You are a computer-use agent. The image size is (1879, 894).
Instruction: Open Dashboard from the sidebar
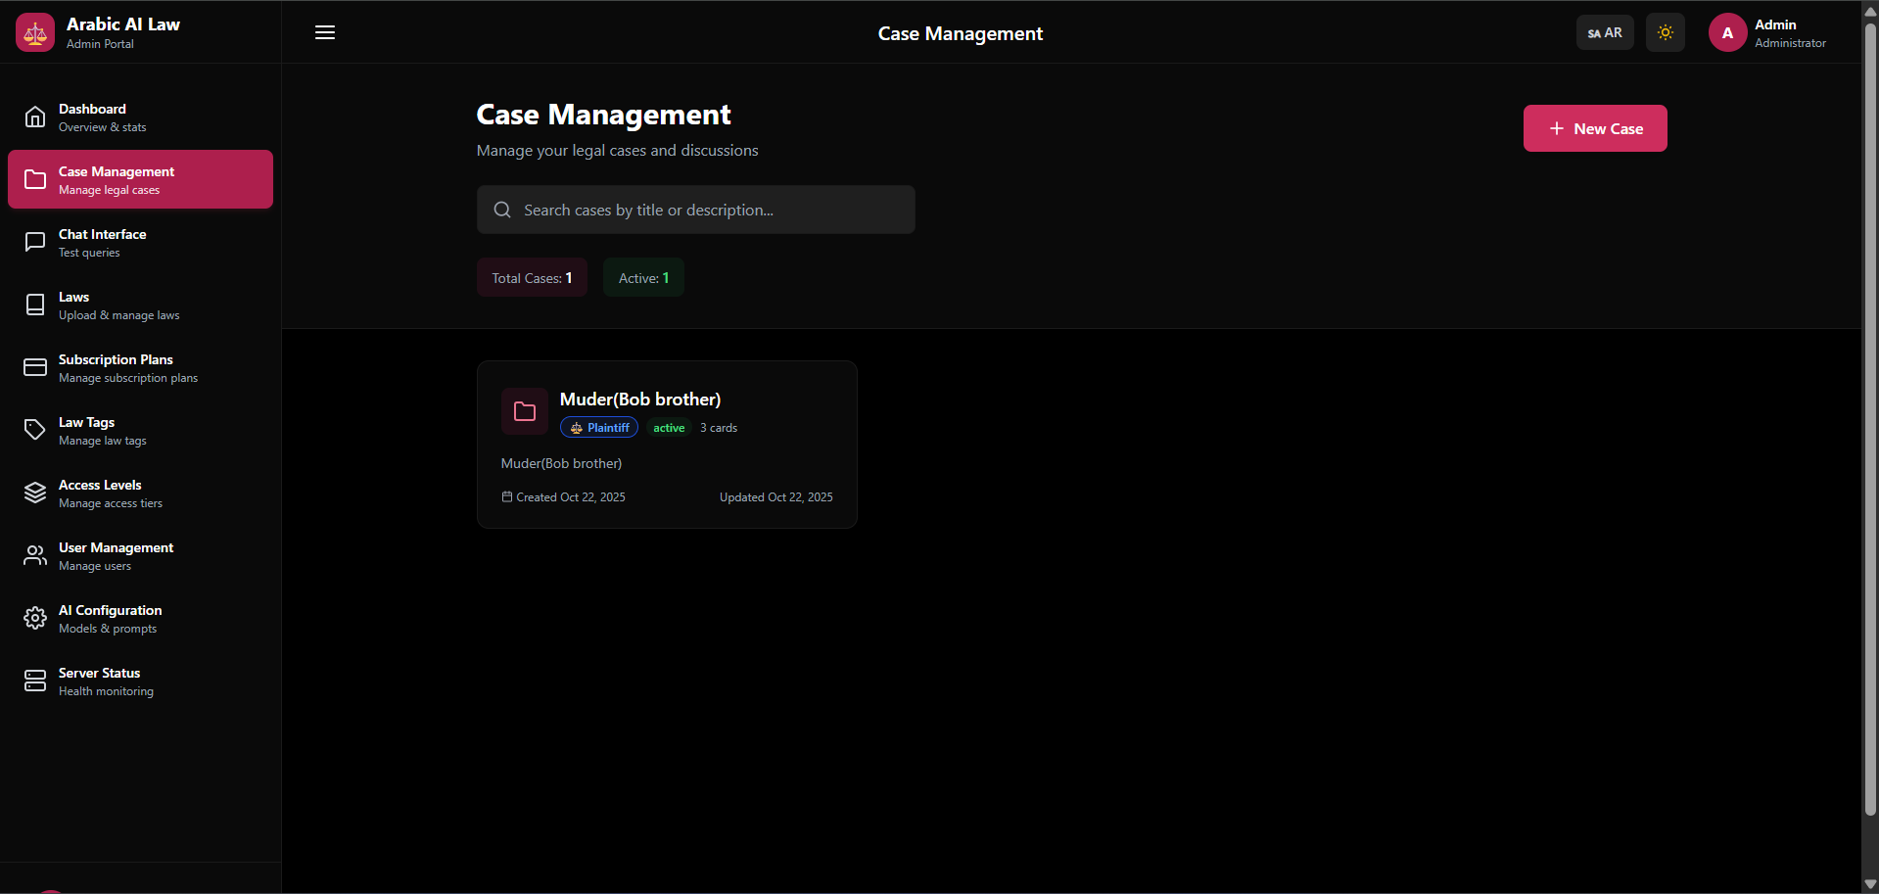pos(141,118)
